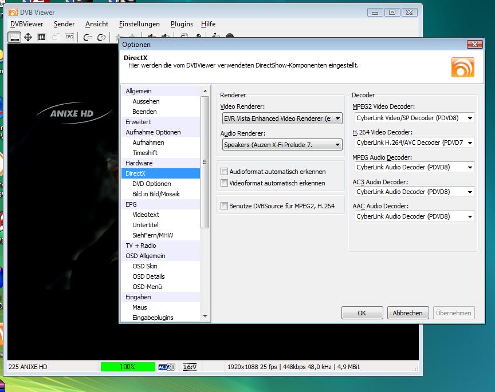Click the first display-mode toolbar icon
The height and width of the screenshot is (392, 495).
point(15,37)
